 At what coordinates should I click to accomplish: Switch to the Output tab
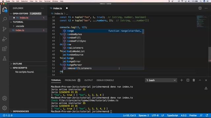click(x=88, y=80)
